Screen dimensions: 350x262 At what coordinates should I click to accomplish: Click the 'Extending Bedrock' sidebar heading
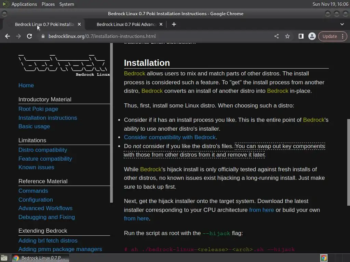(x=43, y=231)
